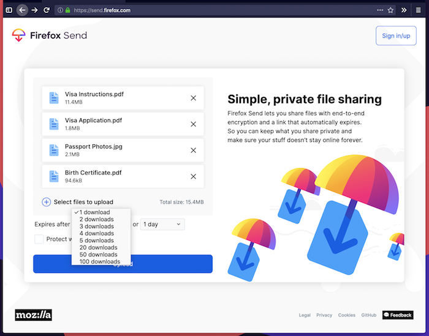Remove Passport Photos.jpg from the list
The image size is (429, 336).
[193, 150]
